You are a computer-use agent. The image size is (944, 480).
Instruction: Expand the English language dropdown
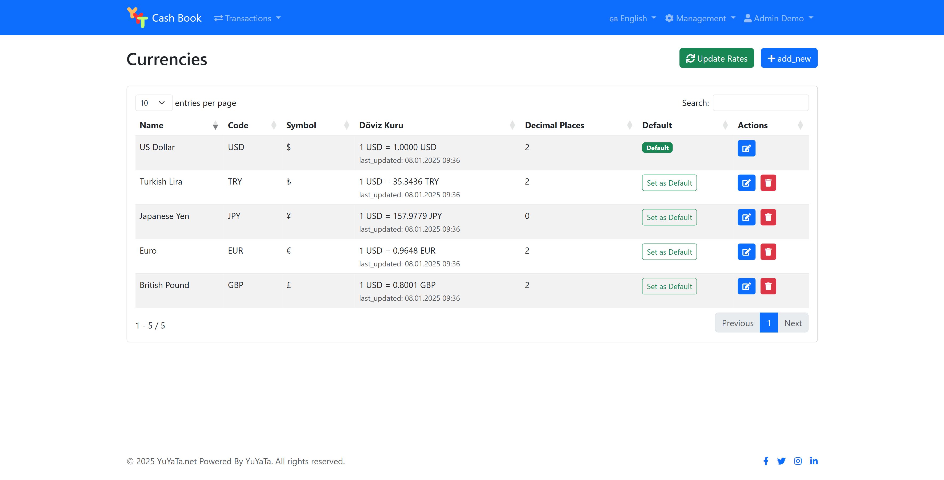(633, 18)
